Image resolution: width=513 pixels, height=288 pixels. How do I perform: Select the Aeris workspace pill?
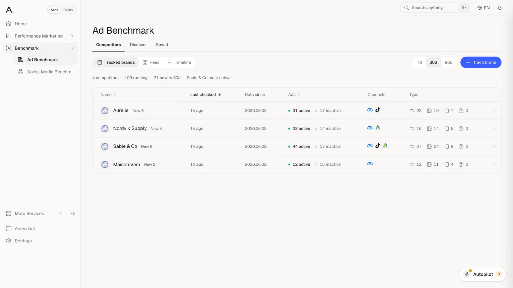pyautogui.click(x=54, y=10)
